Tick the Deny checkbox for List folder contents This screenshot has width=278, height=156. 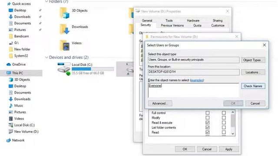tap(224, 127)
